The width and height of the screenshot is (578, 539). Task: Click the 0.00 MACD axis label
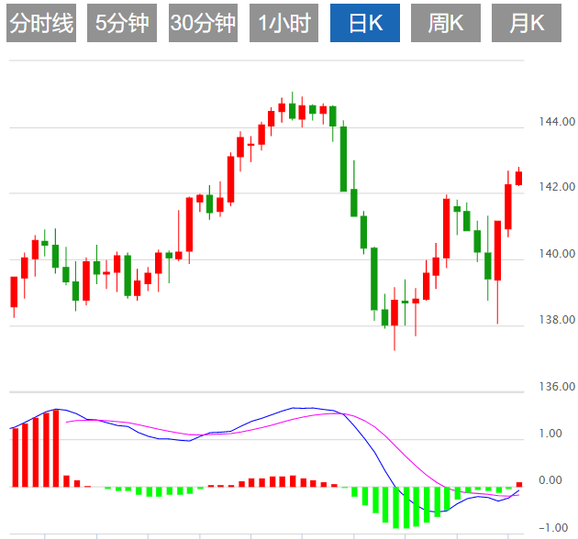(550, 480)
